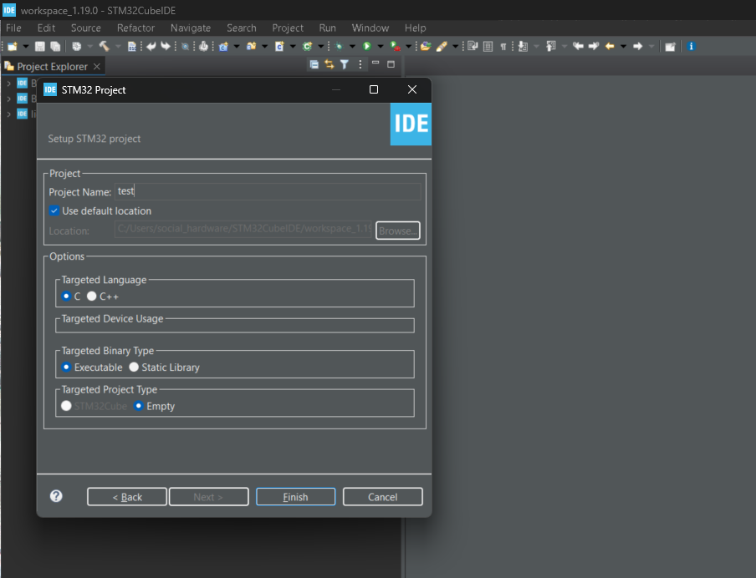This screenshot has width=756, height=578.
Task: Select the Executable binary type
Action: [66, 367]
